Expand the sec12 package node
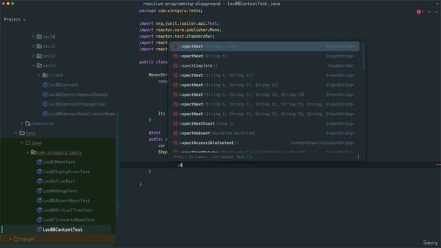This screenshot has width=441, height=248. click(x=33, y=56)
